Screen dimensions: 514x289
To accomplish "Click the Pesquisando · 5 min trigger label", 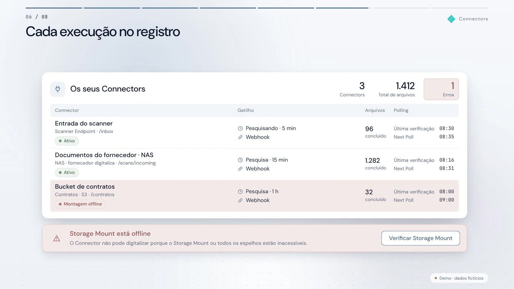I will 271,128.
